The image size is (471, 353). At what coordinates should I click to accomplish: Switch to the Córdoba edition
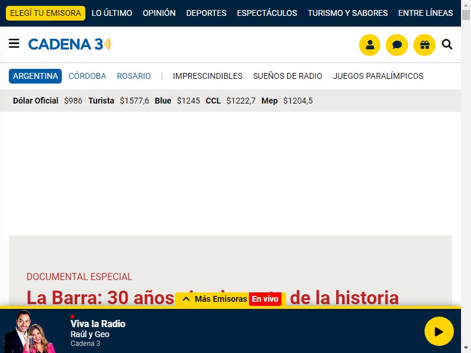[87, 76]
